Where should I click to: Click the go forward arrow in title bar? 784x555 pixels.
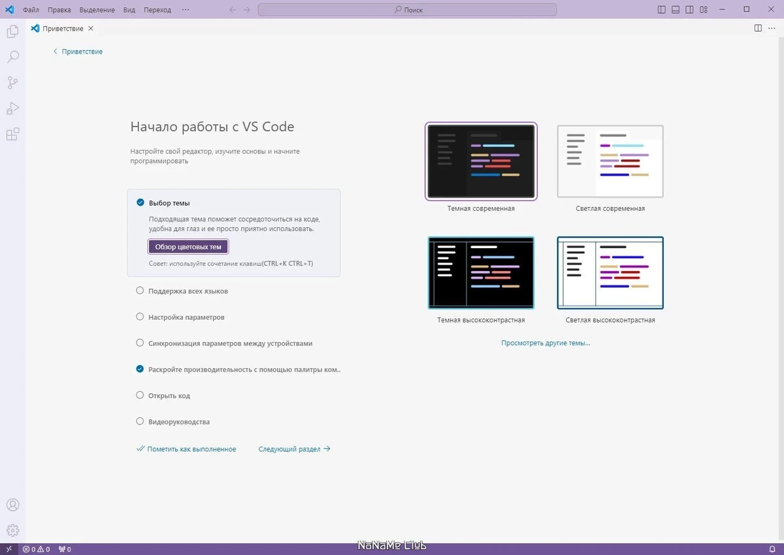coord(247,10)
